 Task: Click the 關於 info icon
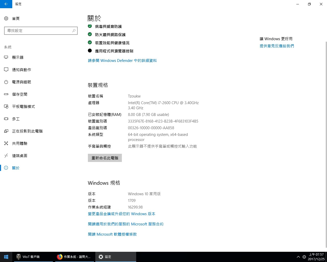(6, 168)
